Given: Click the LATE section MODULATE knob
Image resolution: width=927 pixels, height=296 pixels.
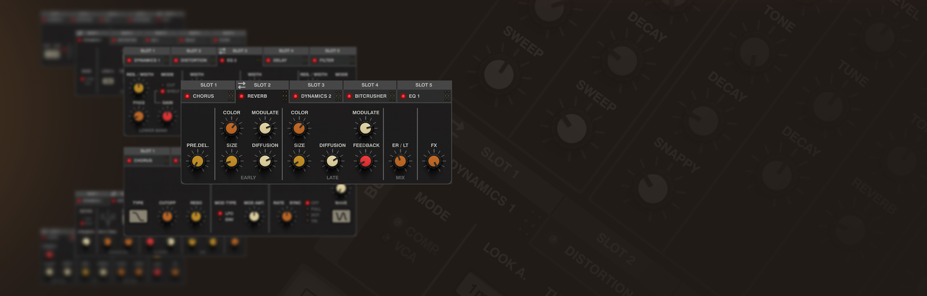Looking at the screenshot, I should coord(366,128).
